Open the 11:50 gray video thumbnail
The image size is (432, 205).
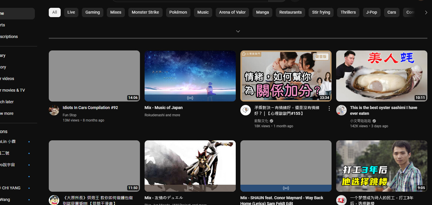click(94, 166)
